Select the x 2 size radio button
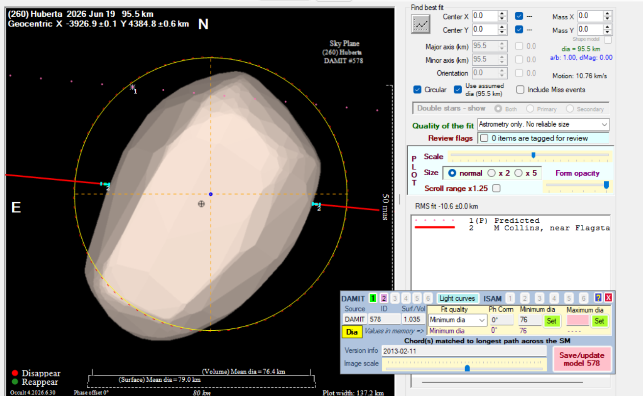Viewport: 643px width, 396px height. coord(492,173)
